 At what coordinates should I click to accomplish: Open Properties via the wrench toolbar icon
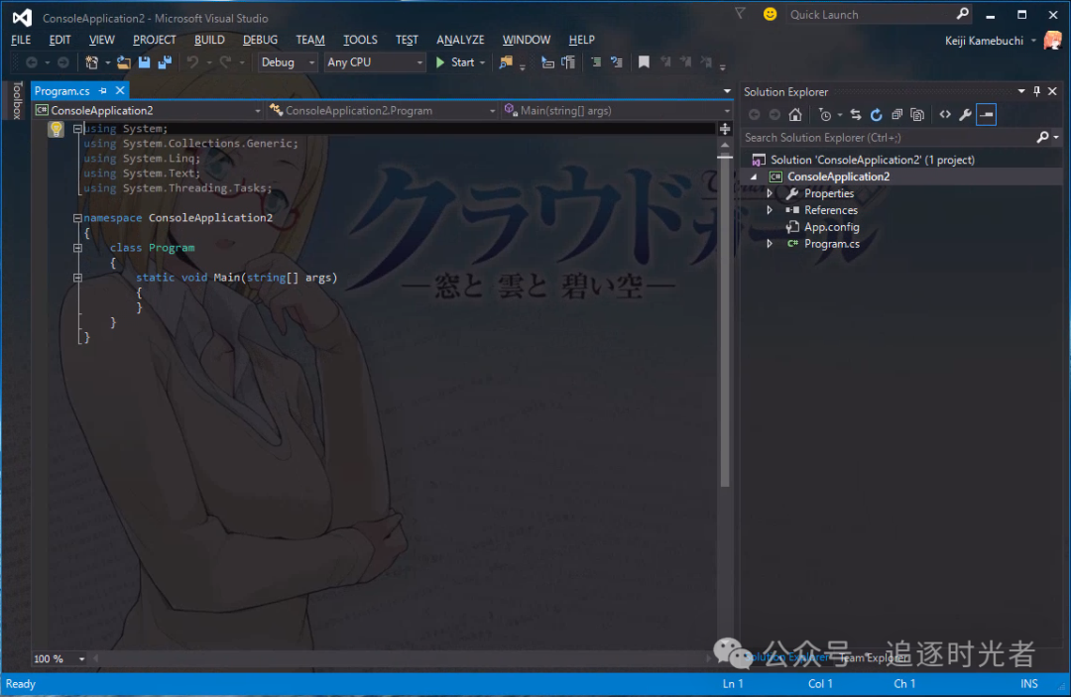point(965,115)
